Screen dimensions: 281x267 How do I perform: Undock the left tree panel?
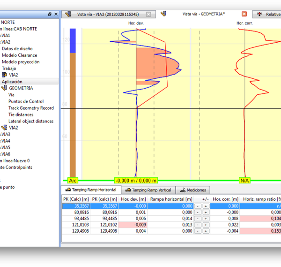(50, 15)
